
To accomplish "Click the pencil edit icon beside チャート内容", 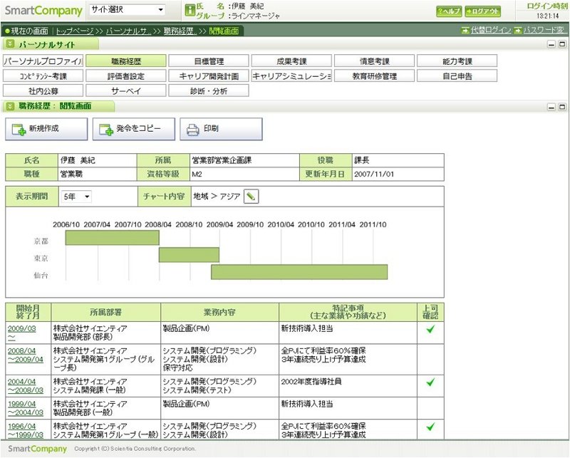I will [x=251, y=197].
